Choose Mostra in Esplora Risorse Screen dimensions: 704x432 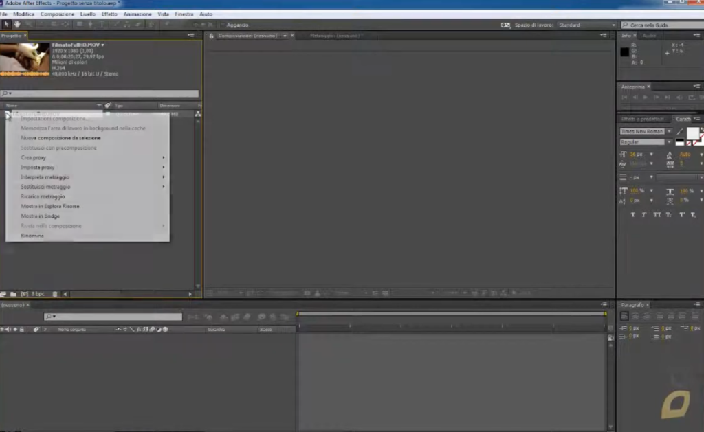pos(49,206)
